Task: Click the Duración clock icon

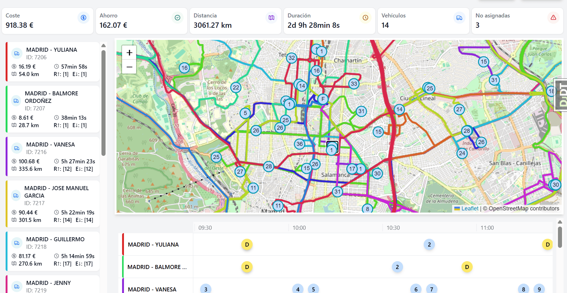Action: click(365, 18)
